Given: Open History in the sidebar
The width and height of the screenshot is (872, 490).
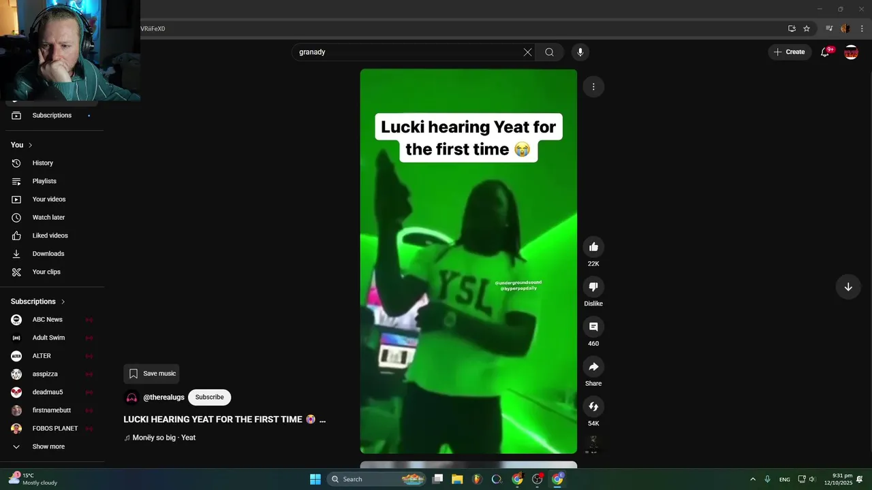Looking at the screenshot, I should point(52,163).
